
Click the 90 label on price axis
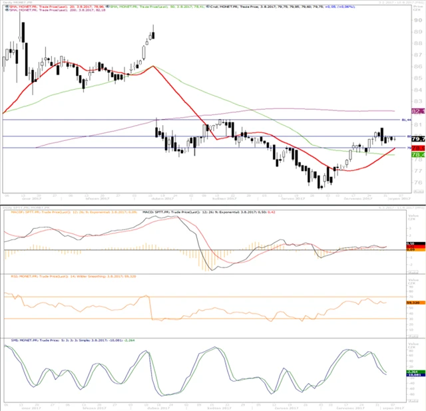click(417, 21)
